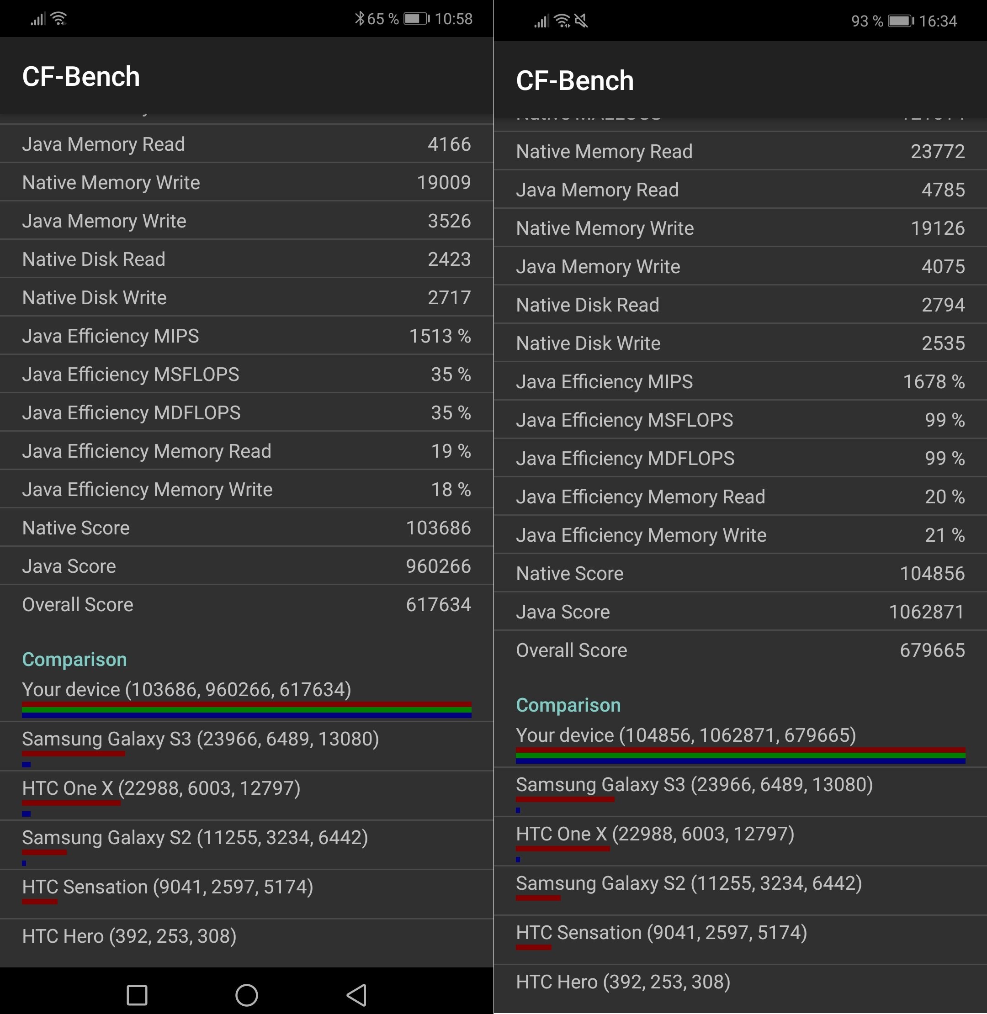Select the Java Efficiency MIPS row showing 1513 %
Image resolution: width=987 pixels, height=1014 pixels.
pyautogui.click(x=246, y=336)
